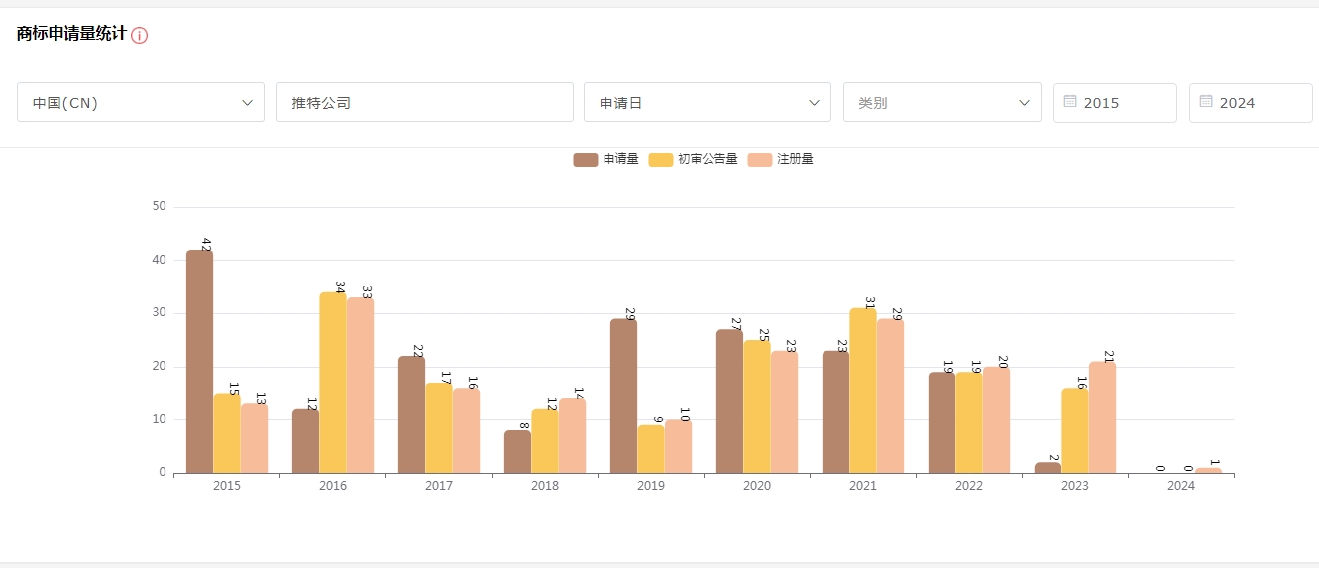Expand the 申请日 date type dropdown
The height and width of the screenshot is (568, 1319).
(707, 102)
